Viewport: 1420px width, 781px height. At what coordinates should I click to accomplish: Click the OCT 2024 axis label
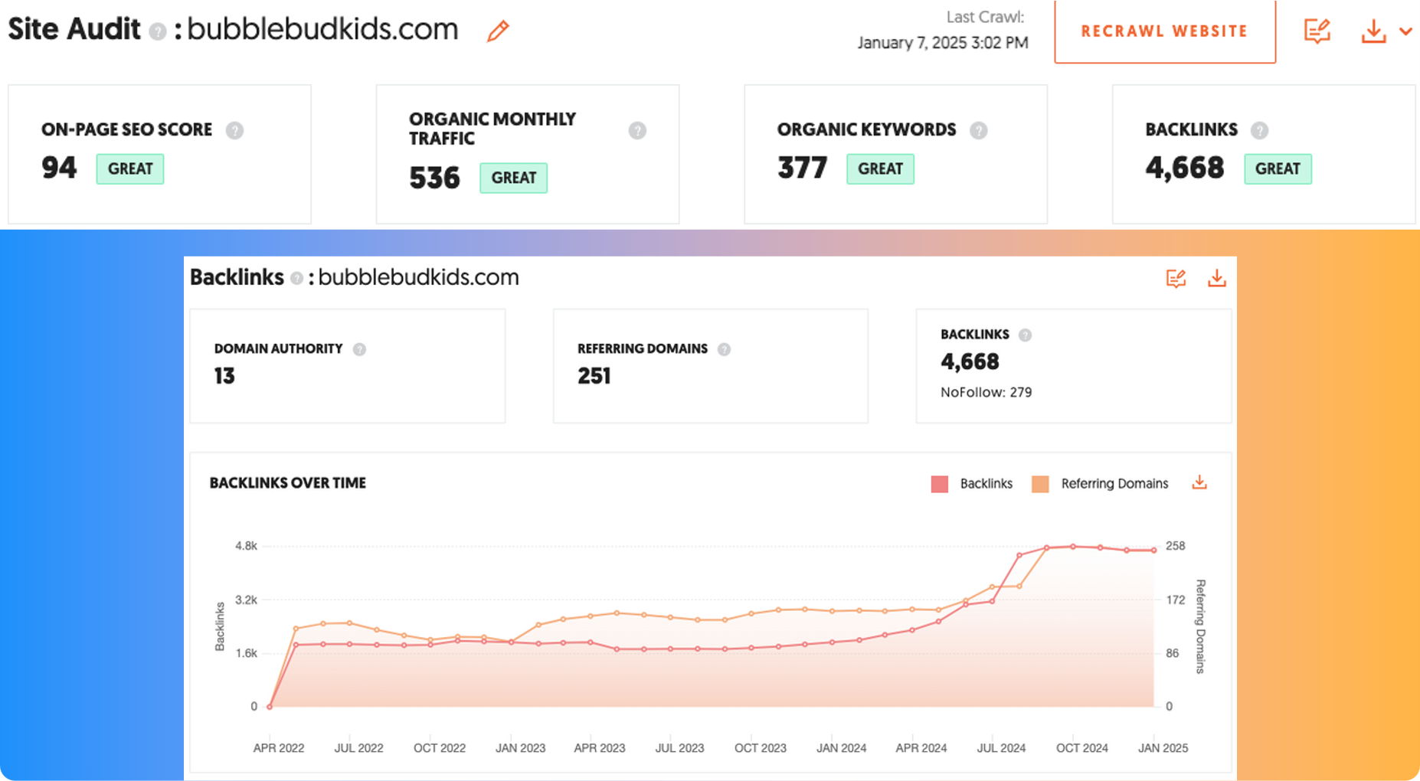pyautogui.click(x=1081, y=748)
